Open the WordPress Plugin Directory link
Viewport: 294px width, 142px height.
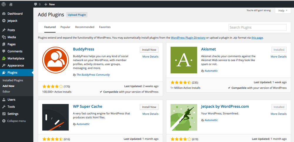188,38
